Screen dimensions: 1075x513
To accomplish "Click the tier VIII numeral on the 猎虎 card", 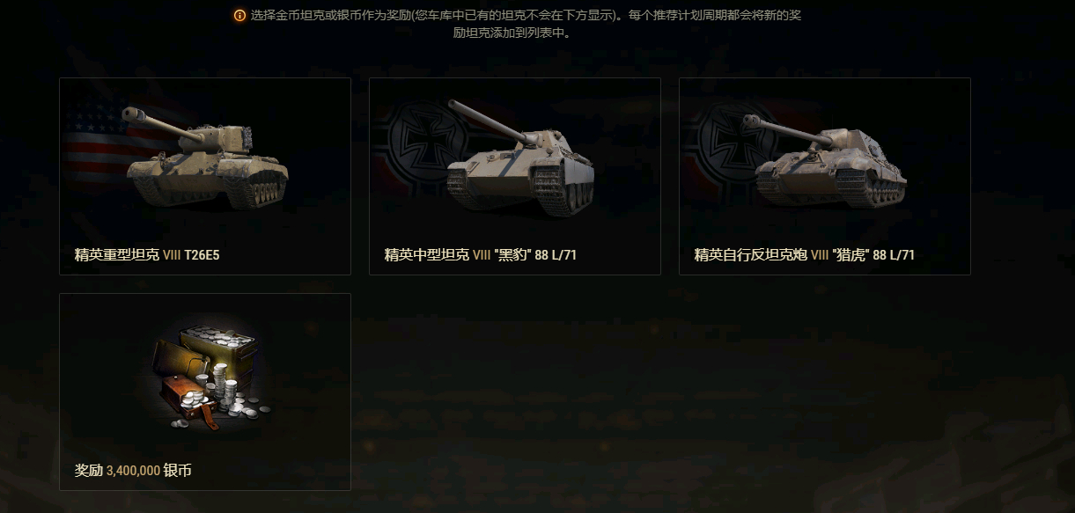I will point(820,255).
